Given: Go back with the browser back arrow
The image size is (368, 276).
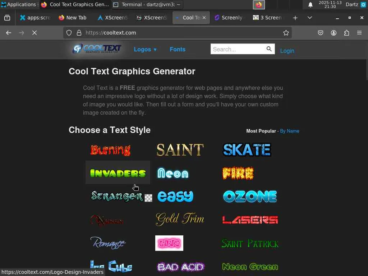Looking at the screenshot, I should pyautogui.click(x=9, y=33).
